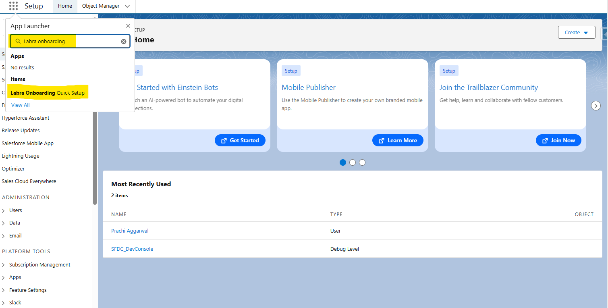Click the Setup badge on Trailblazer card

click(x=449, y=71)
